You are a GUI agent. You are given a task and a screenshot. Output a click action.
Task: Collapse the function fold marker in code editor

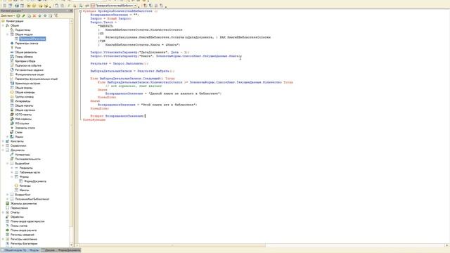[x=81, y=11]
